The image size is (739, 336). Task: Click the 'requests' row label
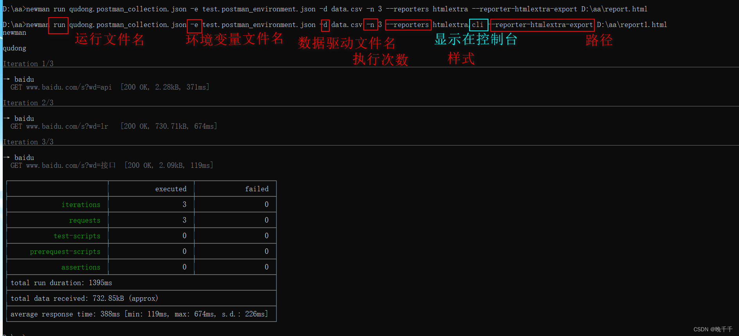[x=84, y=220]
